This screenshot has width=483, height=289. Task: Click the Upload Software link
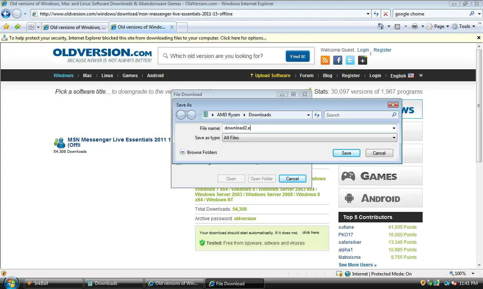(x=270, y=75)
